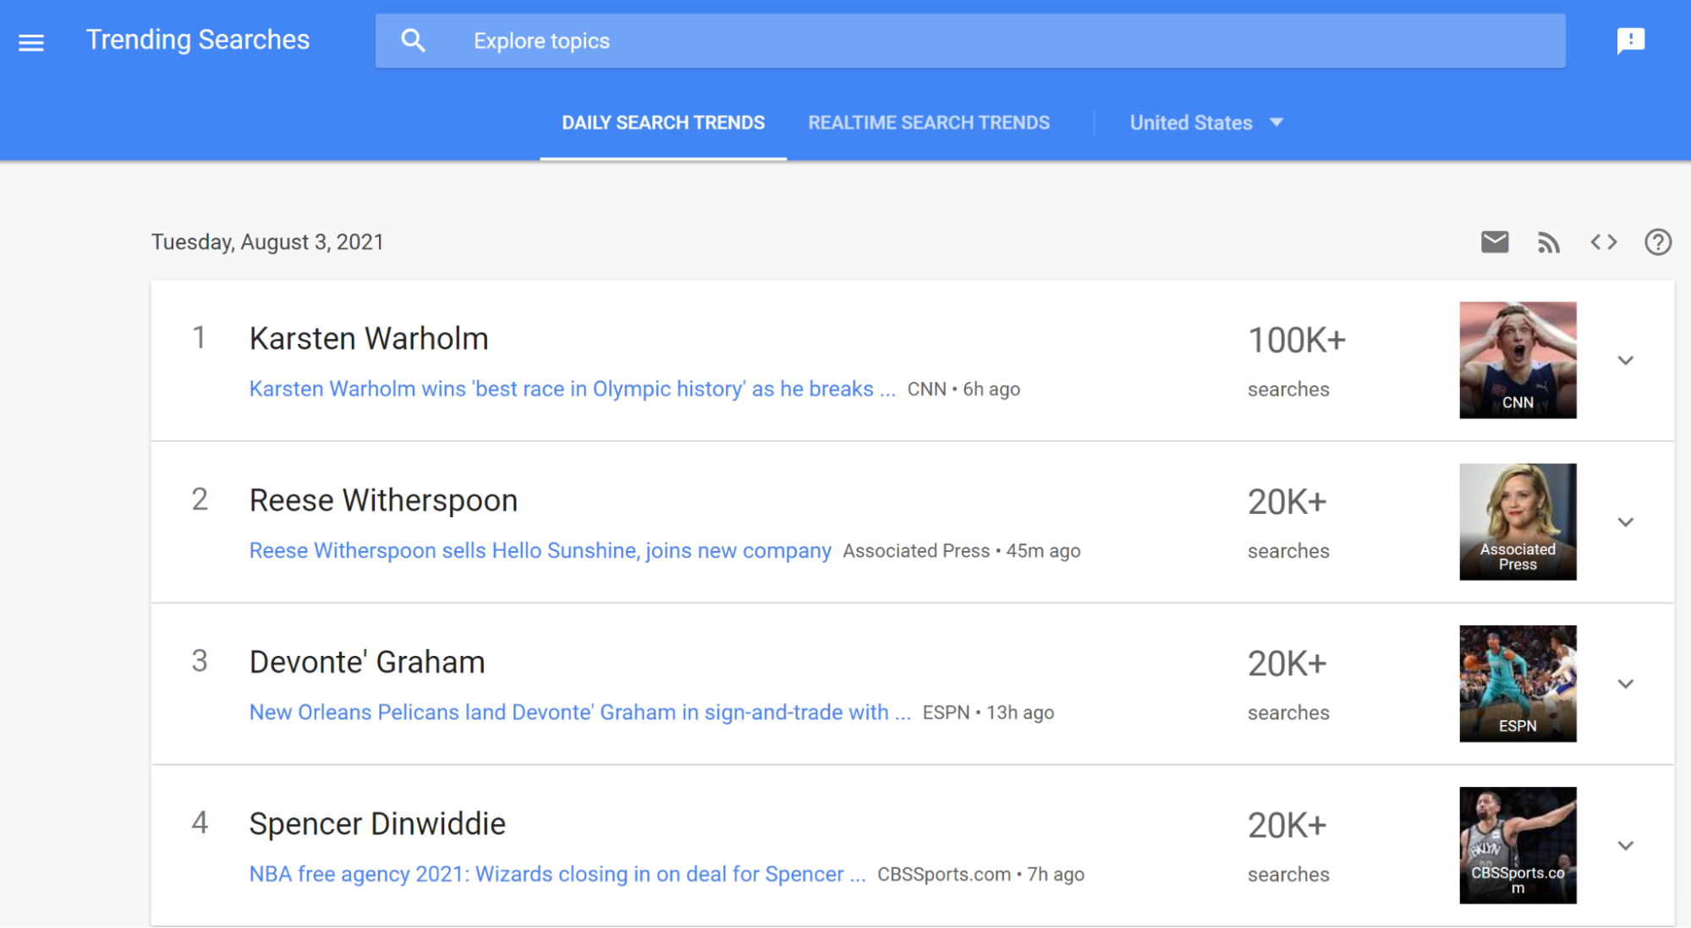1691x928 pixels.
Task: Click the Reese Witherspoon Associated Press thumbnail
Action: pos(1518,521)
